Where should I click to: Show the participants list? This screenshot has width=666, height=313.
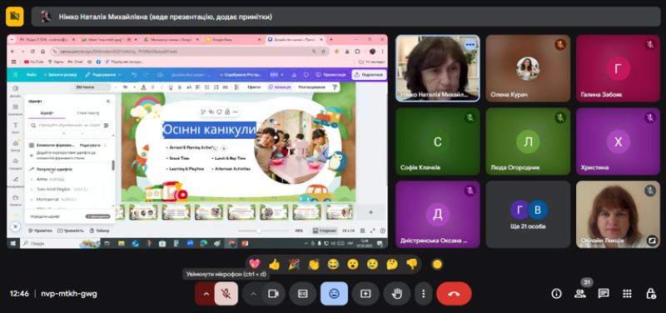[579, 294]
